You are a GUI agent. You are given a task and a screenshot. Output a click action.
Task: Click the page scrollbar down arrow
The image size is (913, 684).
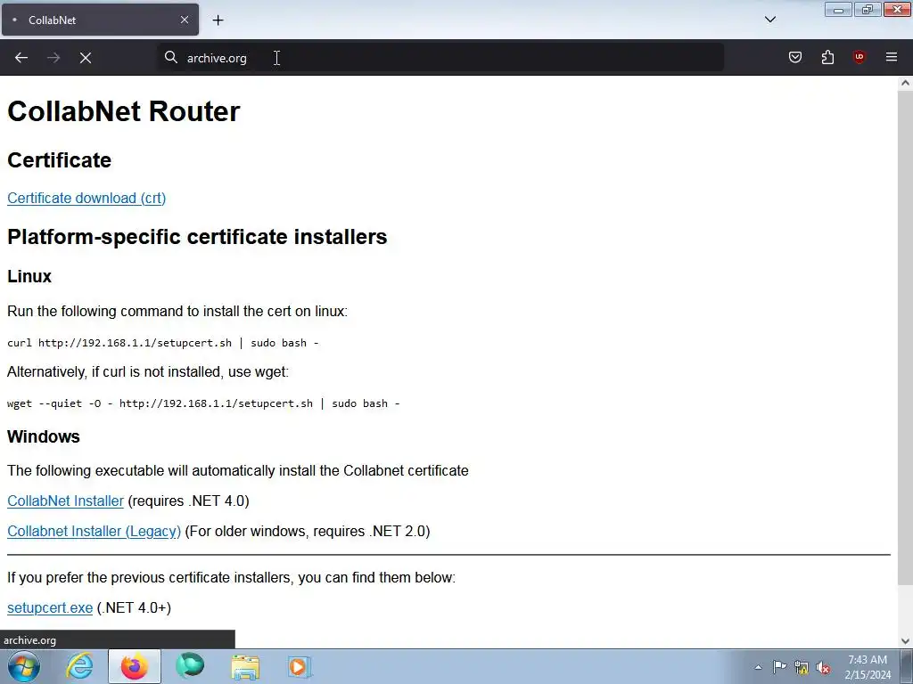905,641
